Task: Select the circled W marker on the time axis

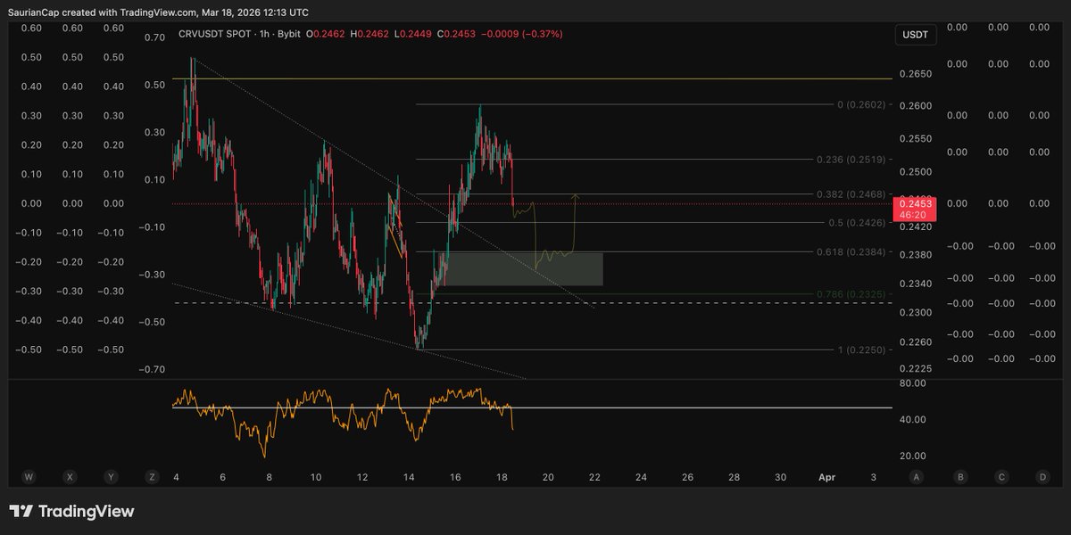Action: [x=29, y=477]
